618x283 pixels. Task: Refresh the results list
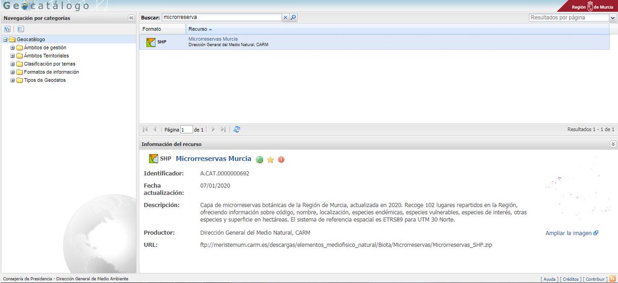[237, 130]
